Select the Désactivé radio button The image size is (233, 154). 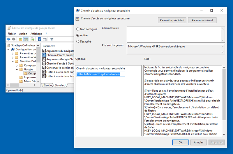pos(78,41)
